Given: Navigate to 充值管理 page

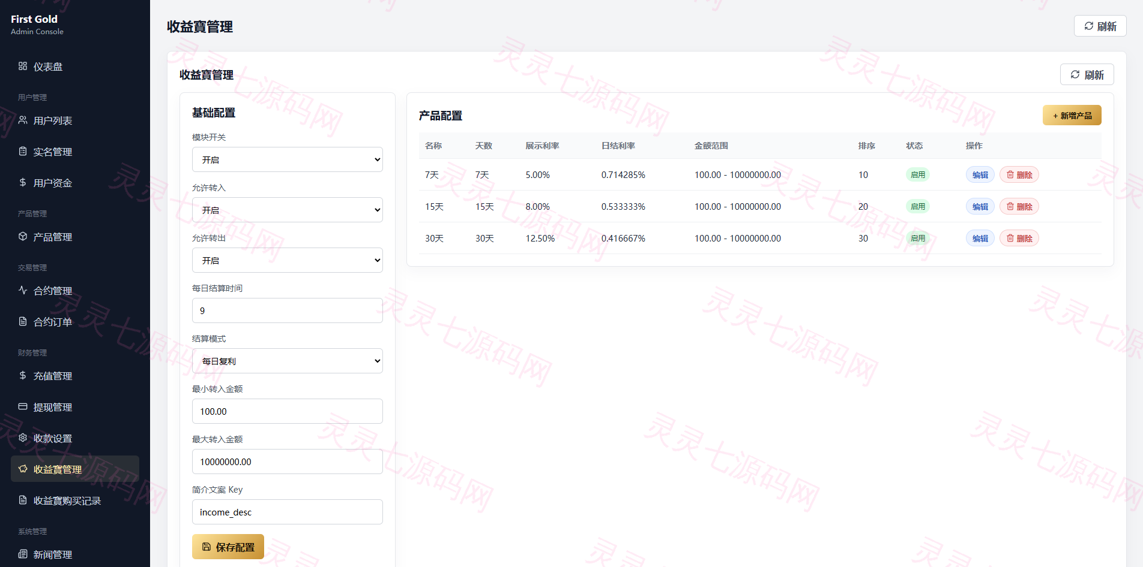Looking at the screenshot, I should tap(75, 376).
